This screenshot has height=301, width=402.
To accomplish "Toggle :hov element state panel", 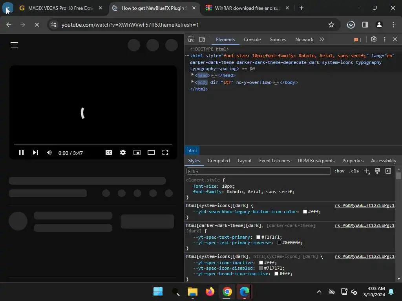I will pyautogui.click(x=340, y=171).
